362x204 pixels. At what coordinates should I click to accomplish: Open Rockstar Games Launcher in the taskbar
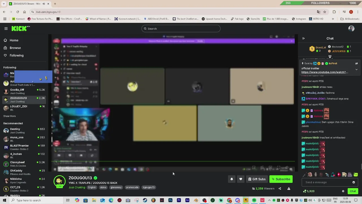[x=246, y=200]
